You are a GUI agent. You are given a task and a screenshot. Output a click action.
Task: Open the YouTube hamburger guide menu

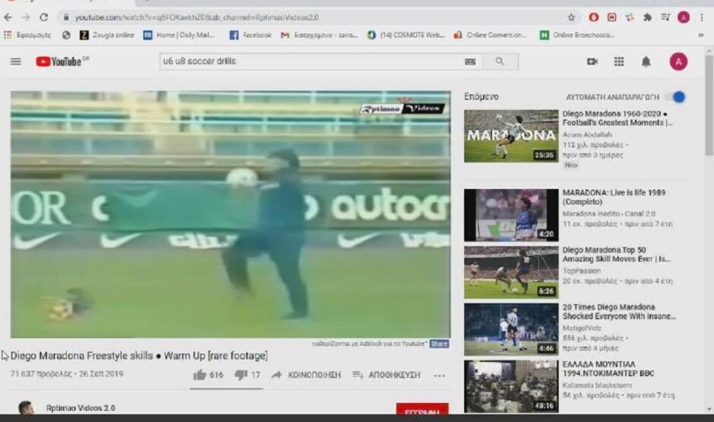15,61
